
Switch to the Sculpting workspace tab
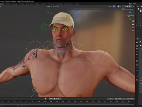click(x=14, y=4)
